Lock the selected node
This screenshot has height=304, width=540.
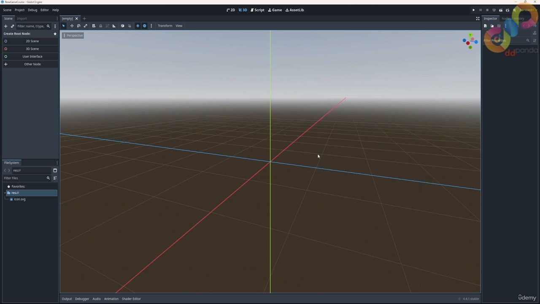(100, 26)
